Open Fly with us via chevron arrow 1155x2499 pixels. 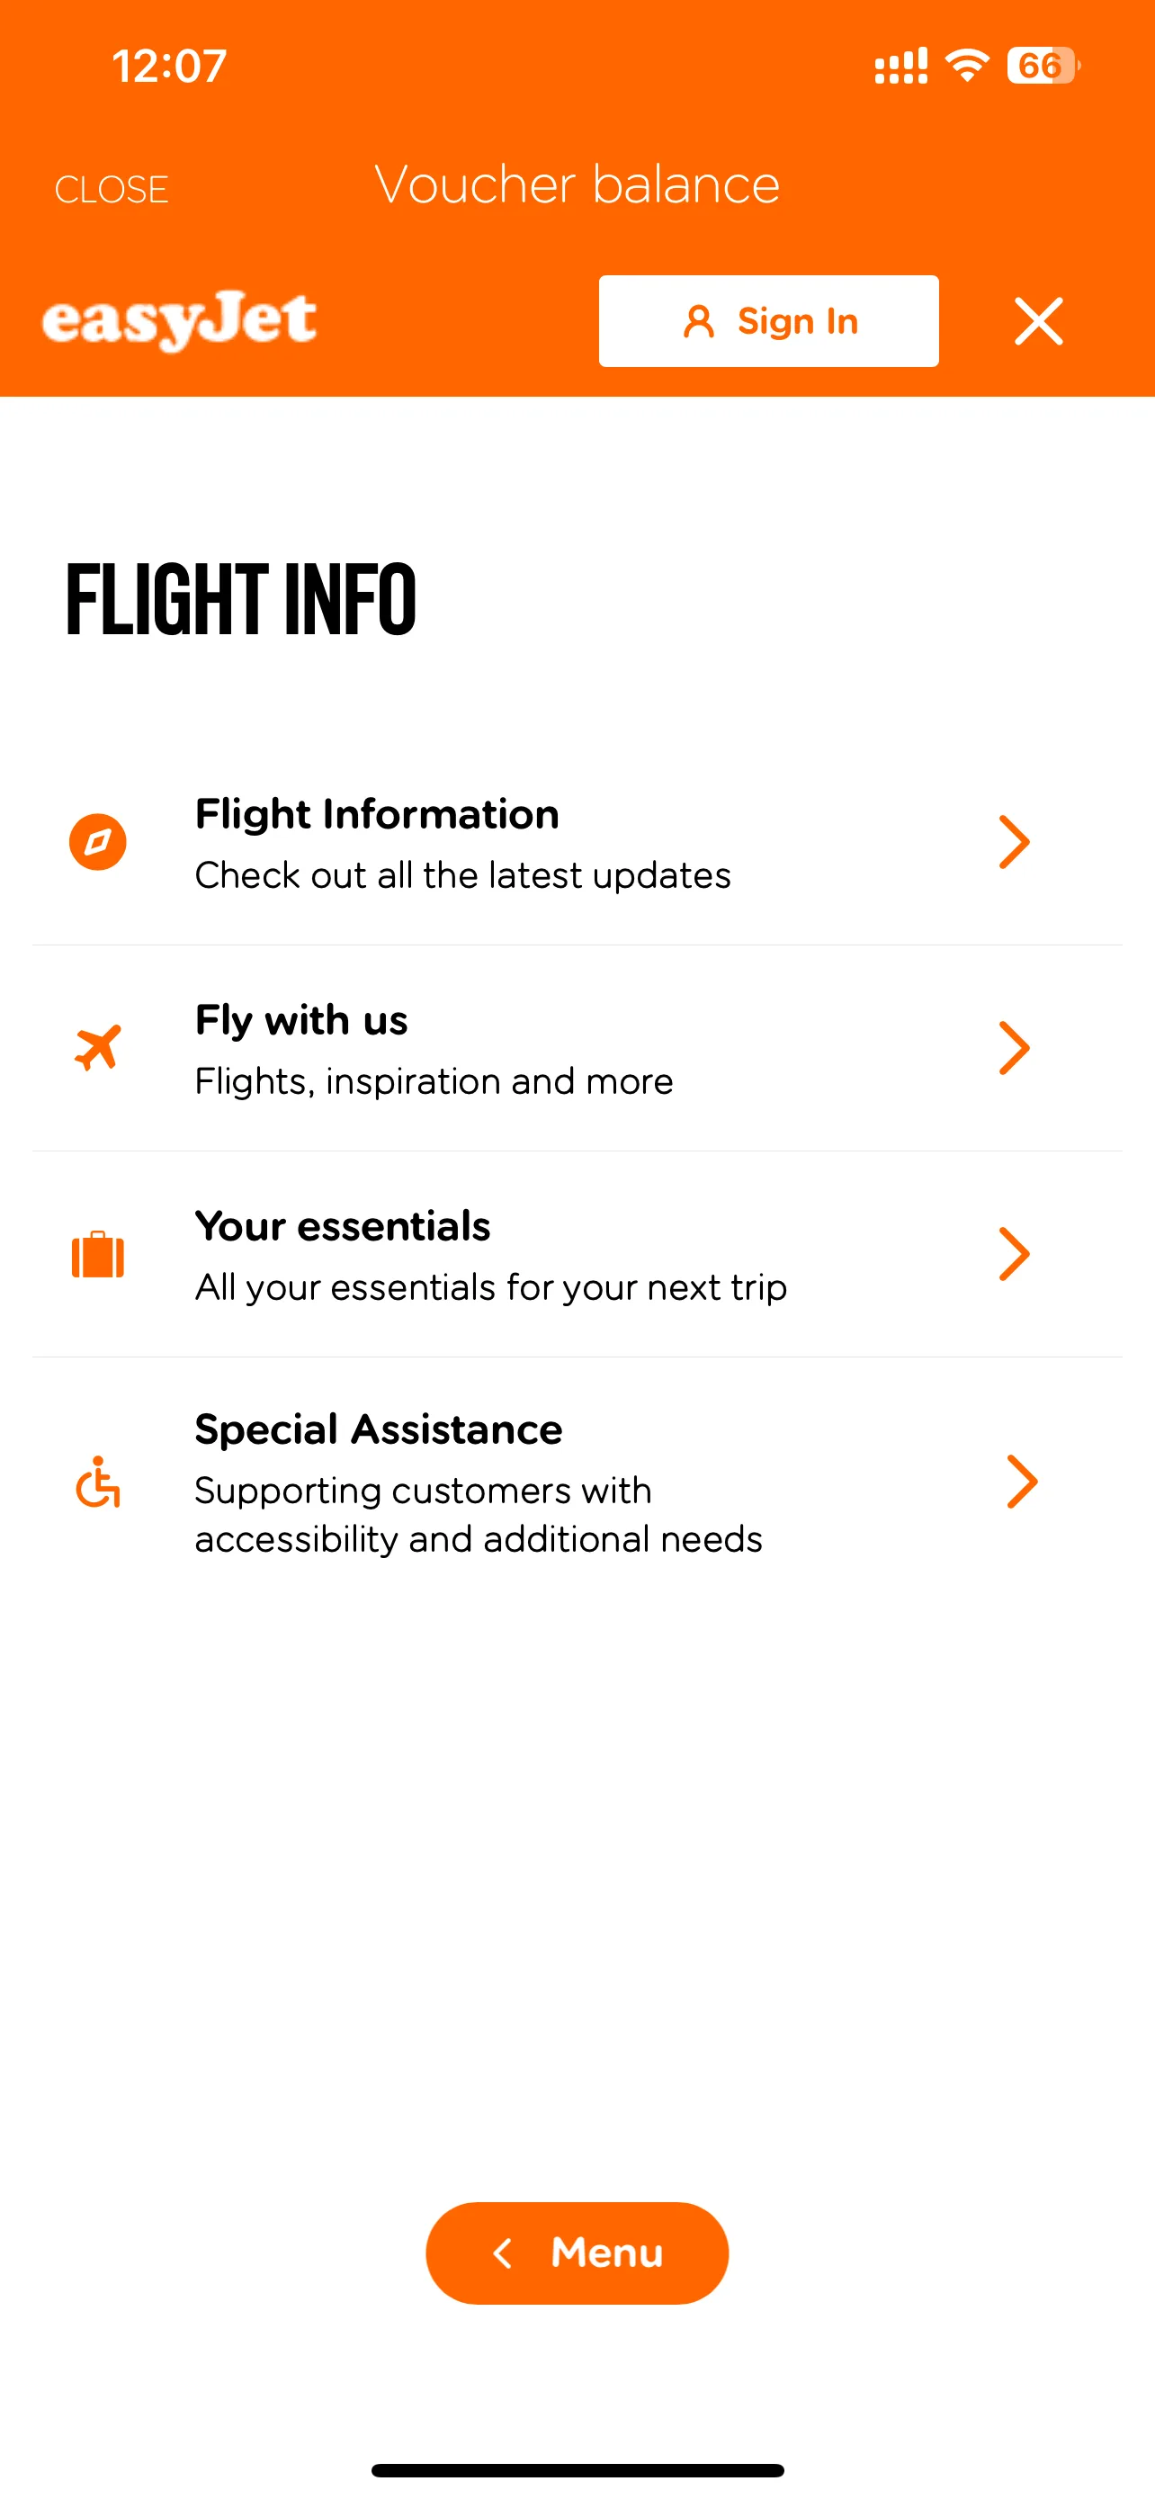pos(1014,1048)
